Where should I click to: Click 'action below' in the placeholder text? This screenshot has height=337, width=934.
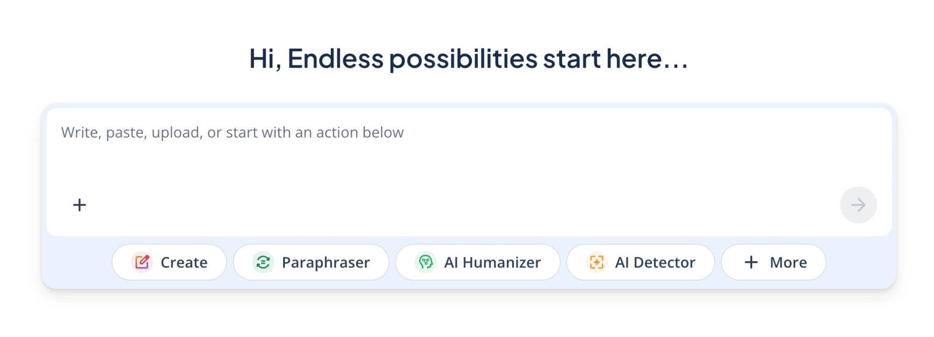(x=360, y=133)
